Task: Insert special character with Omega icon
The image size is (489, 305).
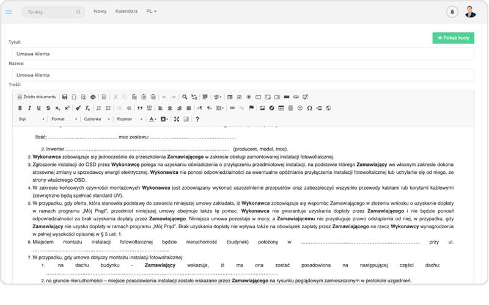Action: [x=309, y=108]
